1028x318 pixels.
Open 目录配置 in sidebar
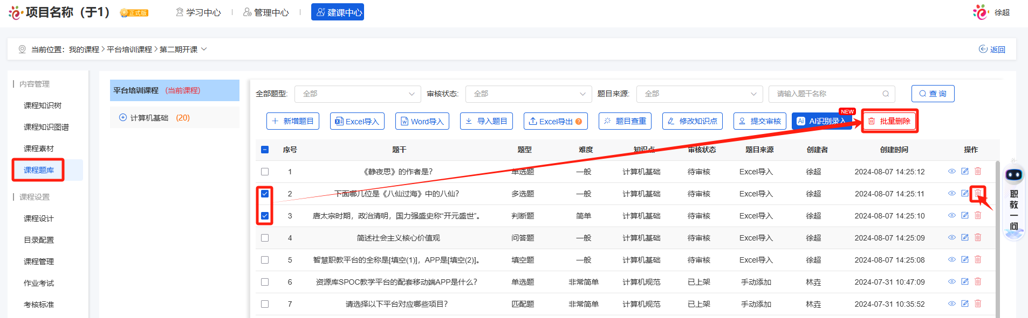point(39,240)
